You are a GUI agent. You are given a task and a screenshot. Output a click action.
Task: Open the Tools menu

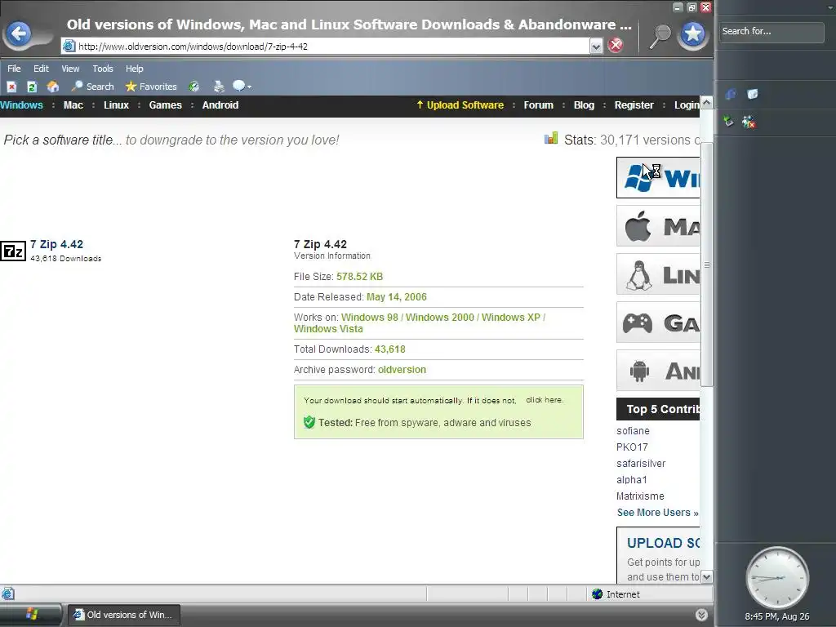[103, 69]
